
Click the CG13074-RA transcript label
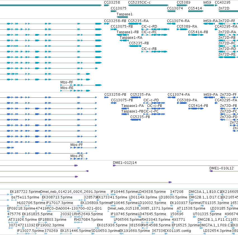tap(178, 21)
